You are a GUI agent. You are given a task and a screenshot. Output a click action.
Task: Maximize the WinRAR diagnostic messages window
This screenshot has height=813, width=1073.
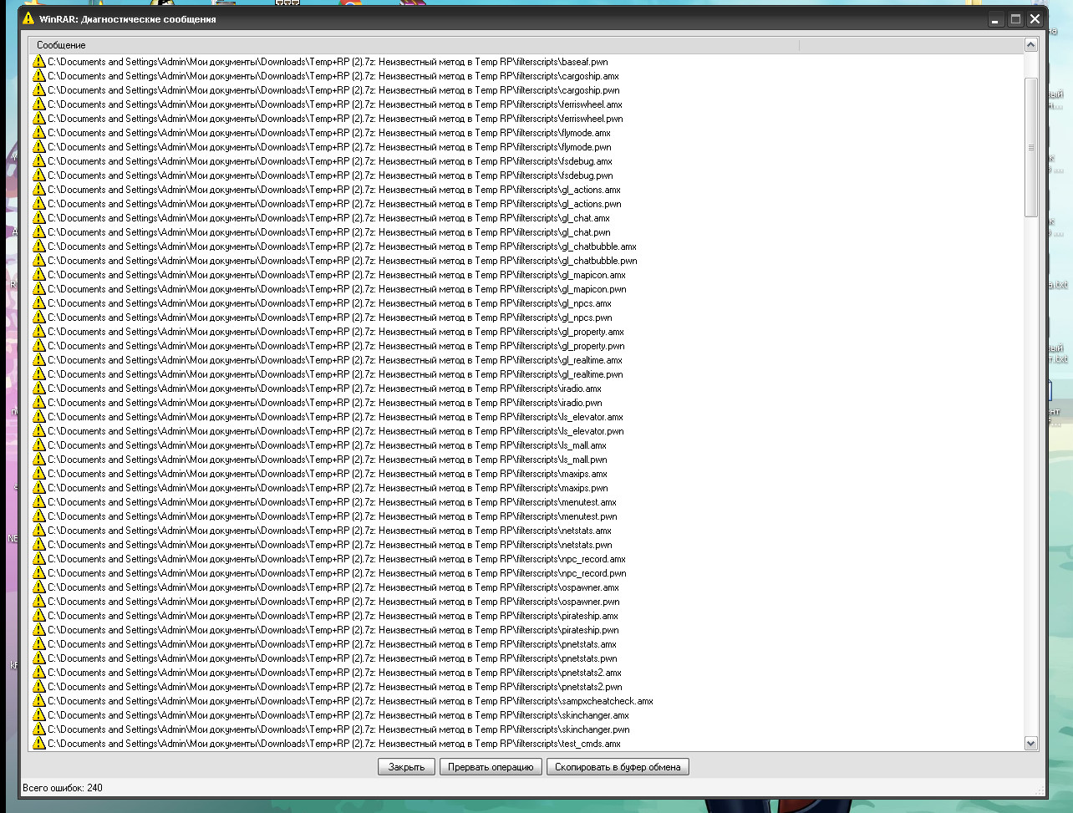(1015, 19)
